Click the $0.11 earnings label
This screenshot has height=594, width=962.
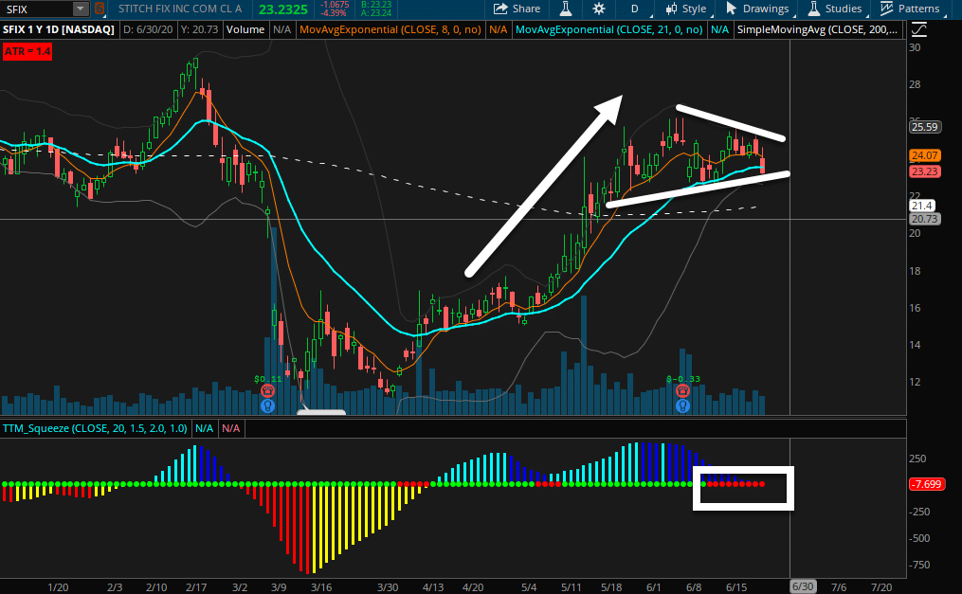pyautogui.click(x=267, y=379)
